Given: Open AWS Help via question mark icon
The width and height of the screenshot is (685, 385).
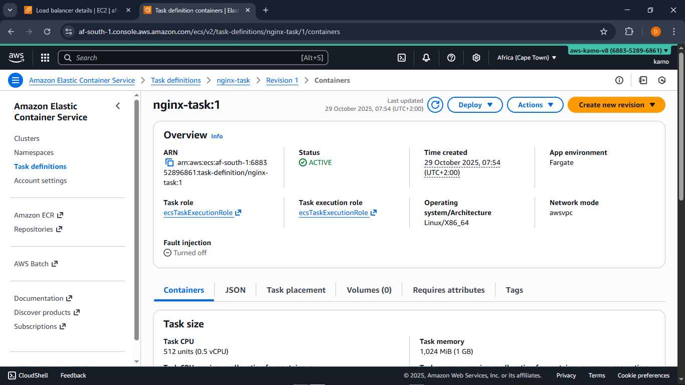Looking at the screenshot, I should click(x=451, y=58).
